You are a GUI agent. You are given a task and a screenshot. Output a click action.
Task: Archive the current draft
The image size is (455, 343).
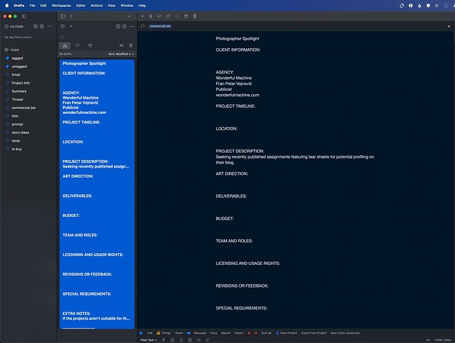(x=186, y=16)
